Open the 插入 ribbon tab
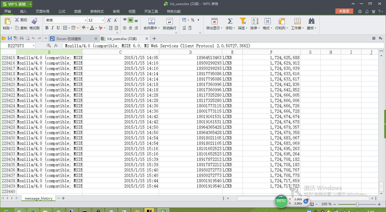This screenshot has height=212, width=386. click(x=23, y=11)
